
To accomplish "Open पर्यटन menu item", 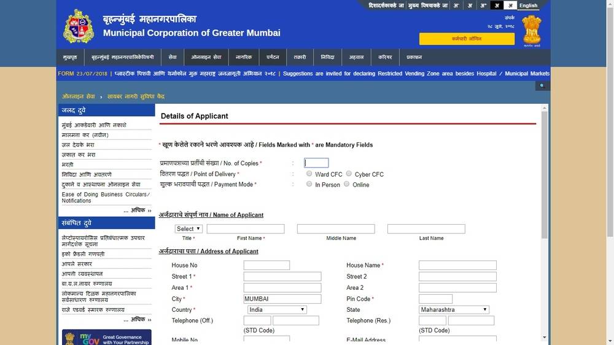I will point(273,57).
